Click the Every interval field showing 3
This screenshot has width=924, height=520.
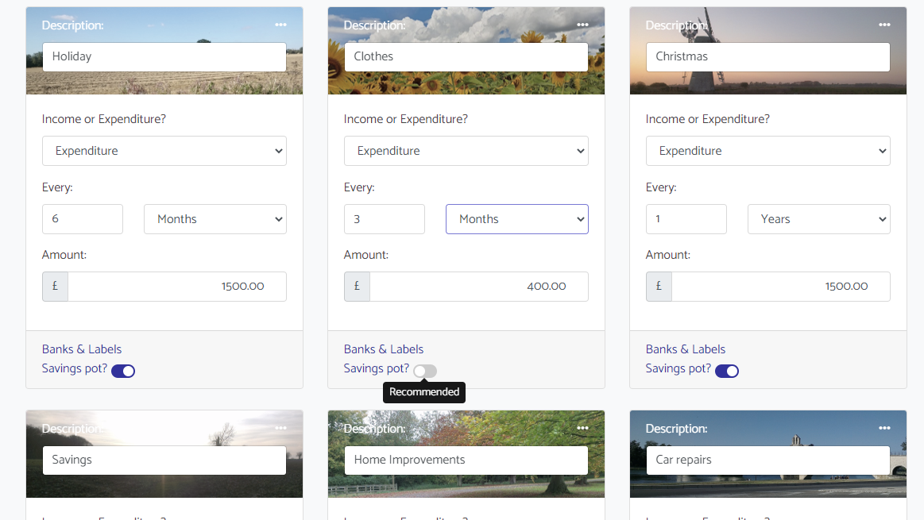(x=385, y=219)
